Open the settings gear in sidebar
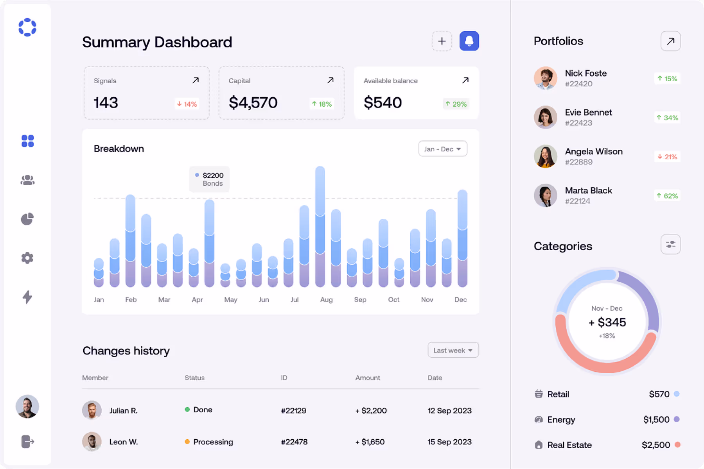 (27, 258)
